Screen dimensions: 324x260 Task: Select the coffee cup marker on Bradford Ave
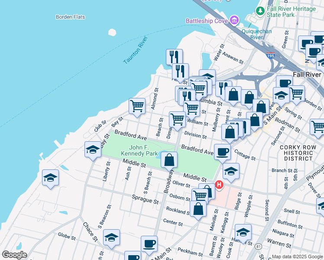click(223, 152)
